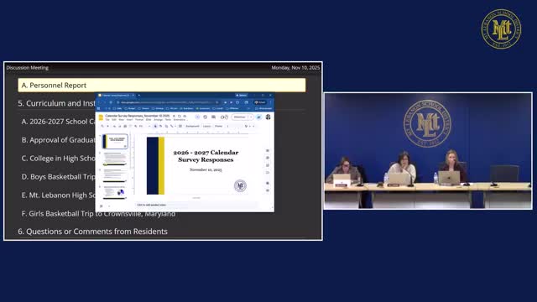Click the November 10, 2025 slide subtitle
Image resolution: width=537 pixels, height=302 pixels.
(206, 169)
